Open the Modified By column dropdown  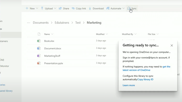(x=136, y=34)
